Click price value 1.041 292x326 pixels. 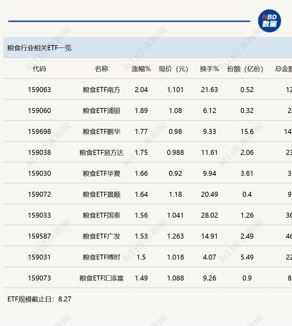click(175, 215)
